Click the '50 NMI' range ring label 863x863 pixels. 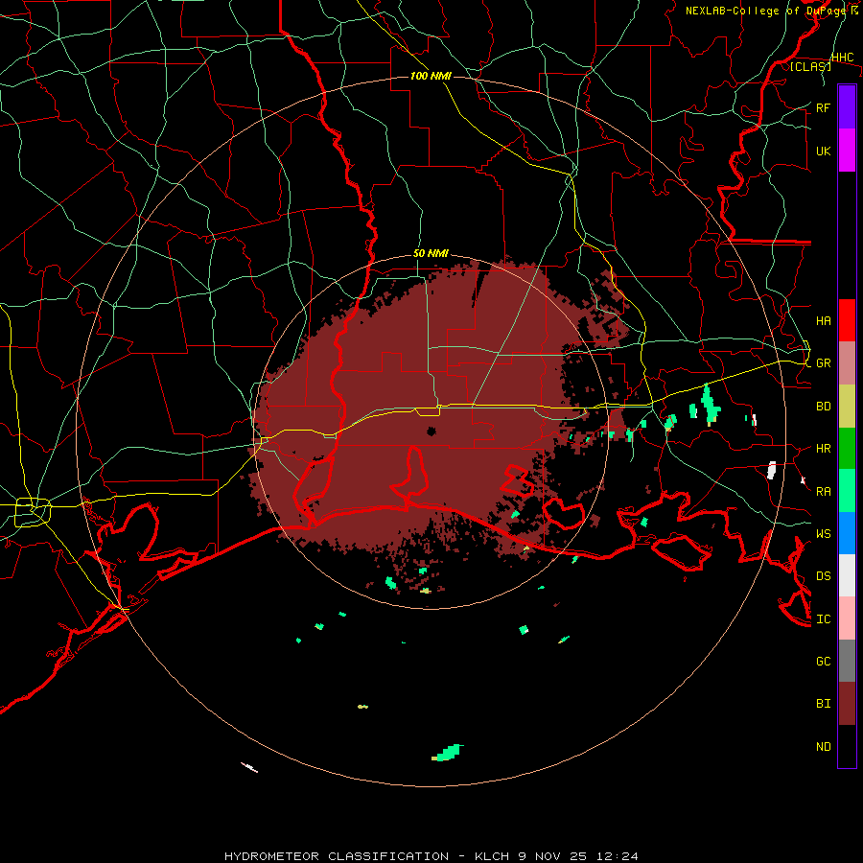click(x=431, y=253)
